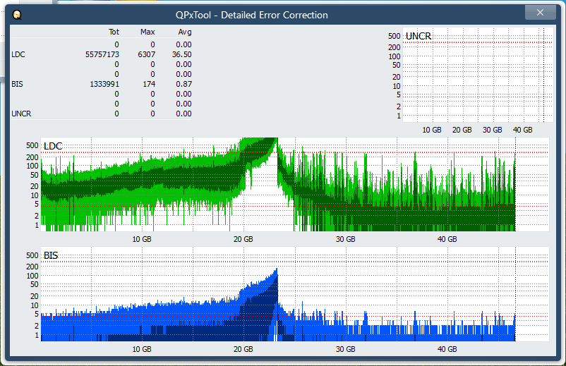Click the '20 GB' axis label under LDC graph
This screenshot has height=366, width=566.
click(x=243, y=239)
